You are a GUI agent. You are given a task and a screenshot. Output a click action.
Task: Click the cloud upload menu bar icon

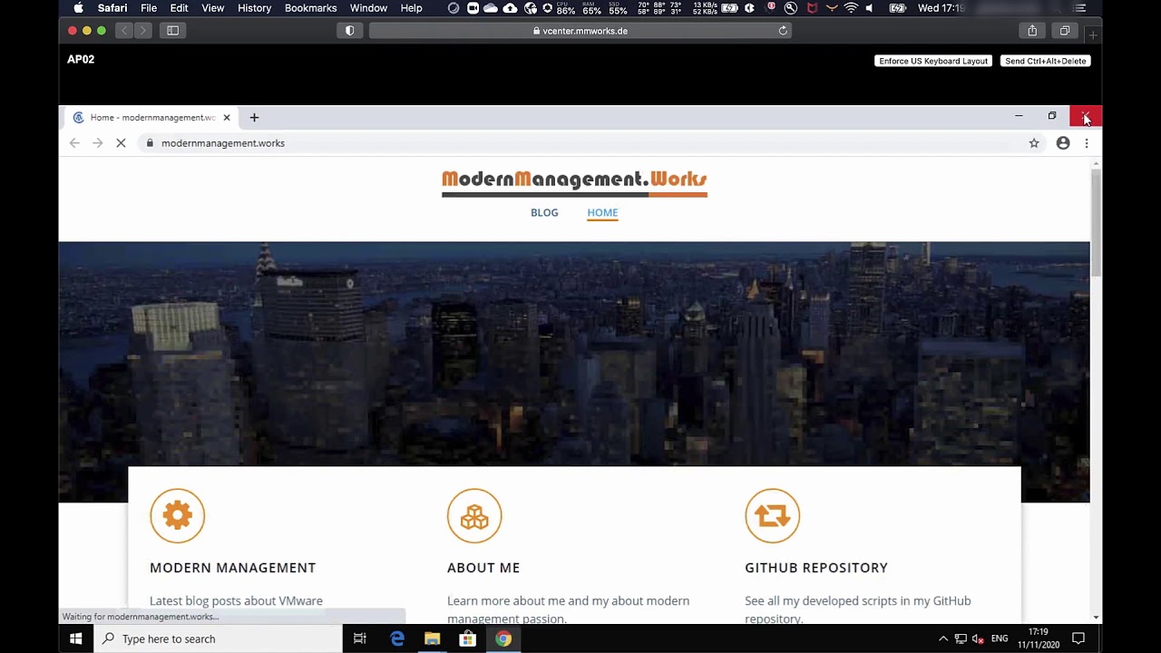[511, 8]
